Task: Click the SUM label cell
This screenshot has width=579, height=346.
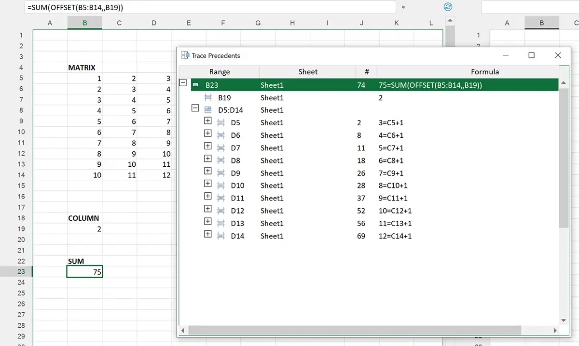Action: pyautogui.click(x=84, y=261)
